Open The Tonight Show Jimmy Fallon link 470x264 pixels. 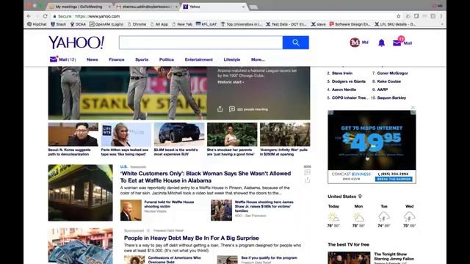(394, 257)
